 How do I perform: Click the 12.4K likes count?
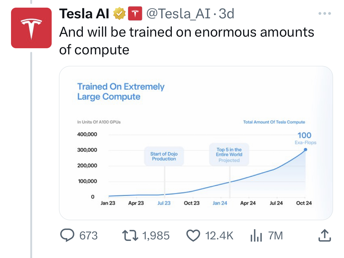[x=219, y=235]
